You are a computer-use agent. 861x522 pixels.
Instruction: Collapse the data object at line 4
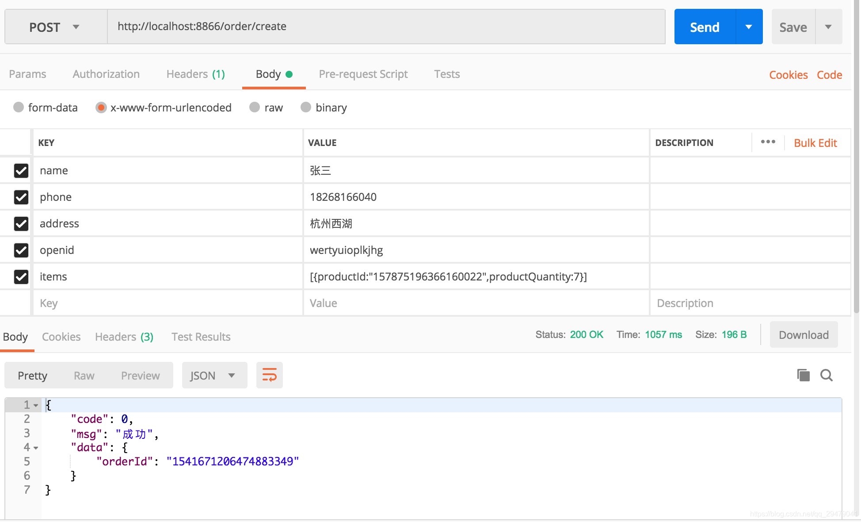(36, 448)
